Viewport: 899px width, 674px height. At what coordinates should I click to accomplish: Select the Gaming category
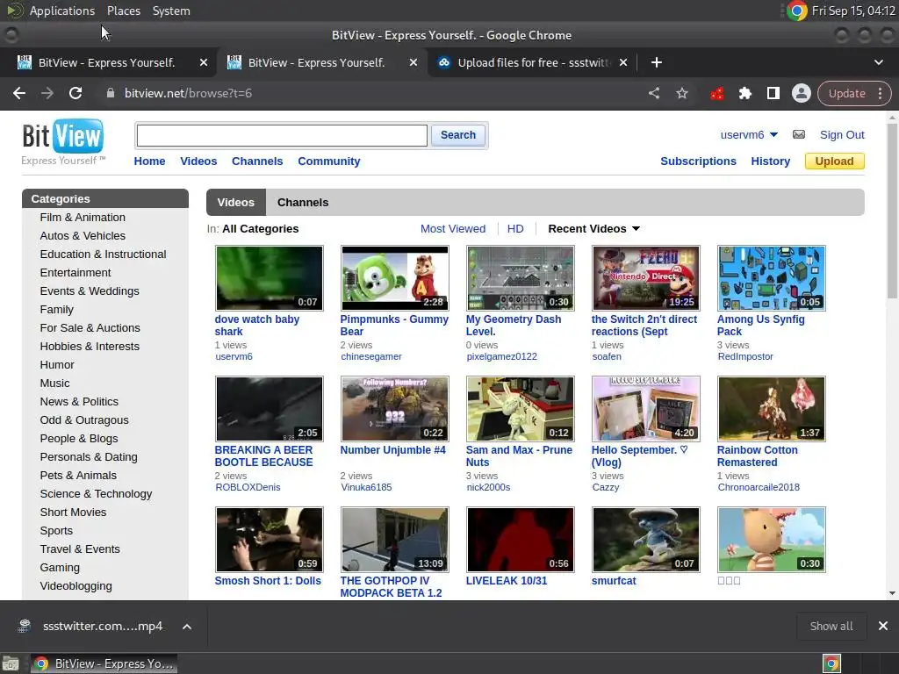(60, 568)
